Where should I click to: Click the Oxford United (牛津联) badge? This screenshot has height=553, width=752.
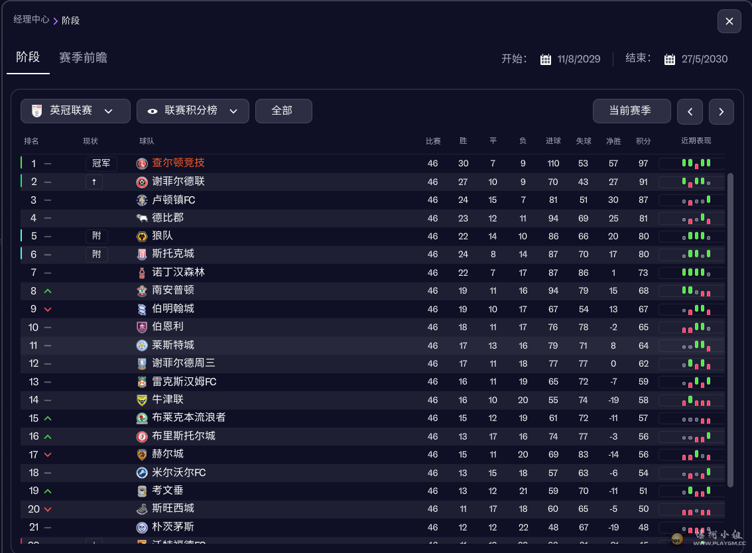point(142,400)
